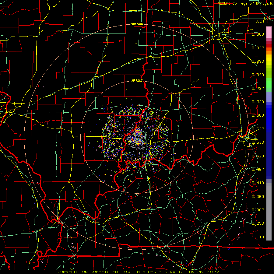Image resolution: width=274 pixels, height=274 pixels.
Task: Click the [CC] legend unit label
Action: coord(260,21)
